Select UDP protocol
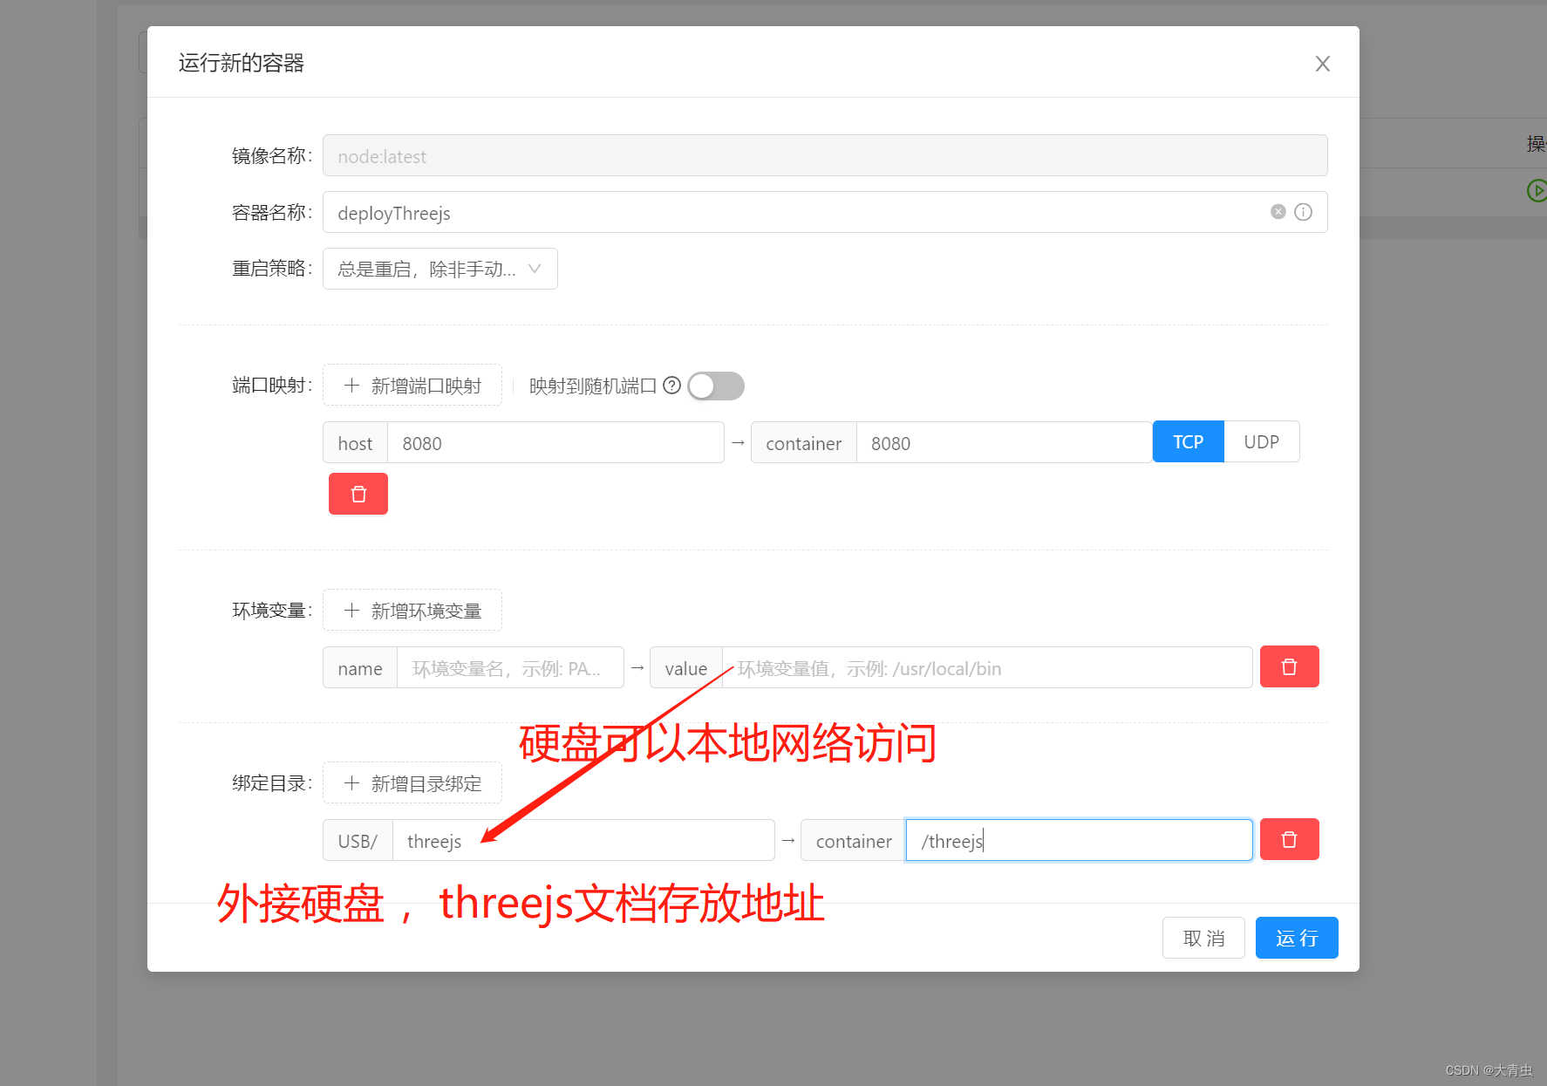 pos(1261,442)
